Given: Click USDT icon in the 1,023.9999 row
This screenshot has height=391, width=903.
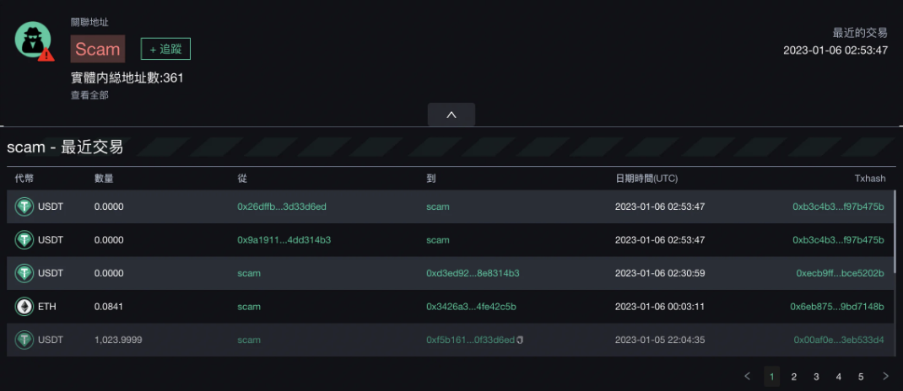Looking at the screenshot, I should [x=24, y=340].
